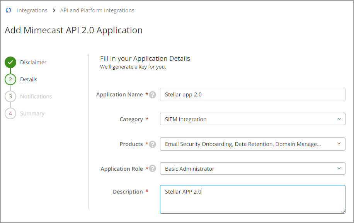Click the step 3 Notifications circle
This screenshot has width=354, height=223.
click(10, 96)
